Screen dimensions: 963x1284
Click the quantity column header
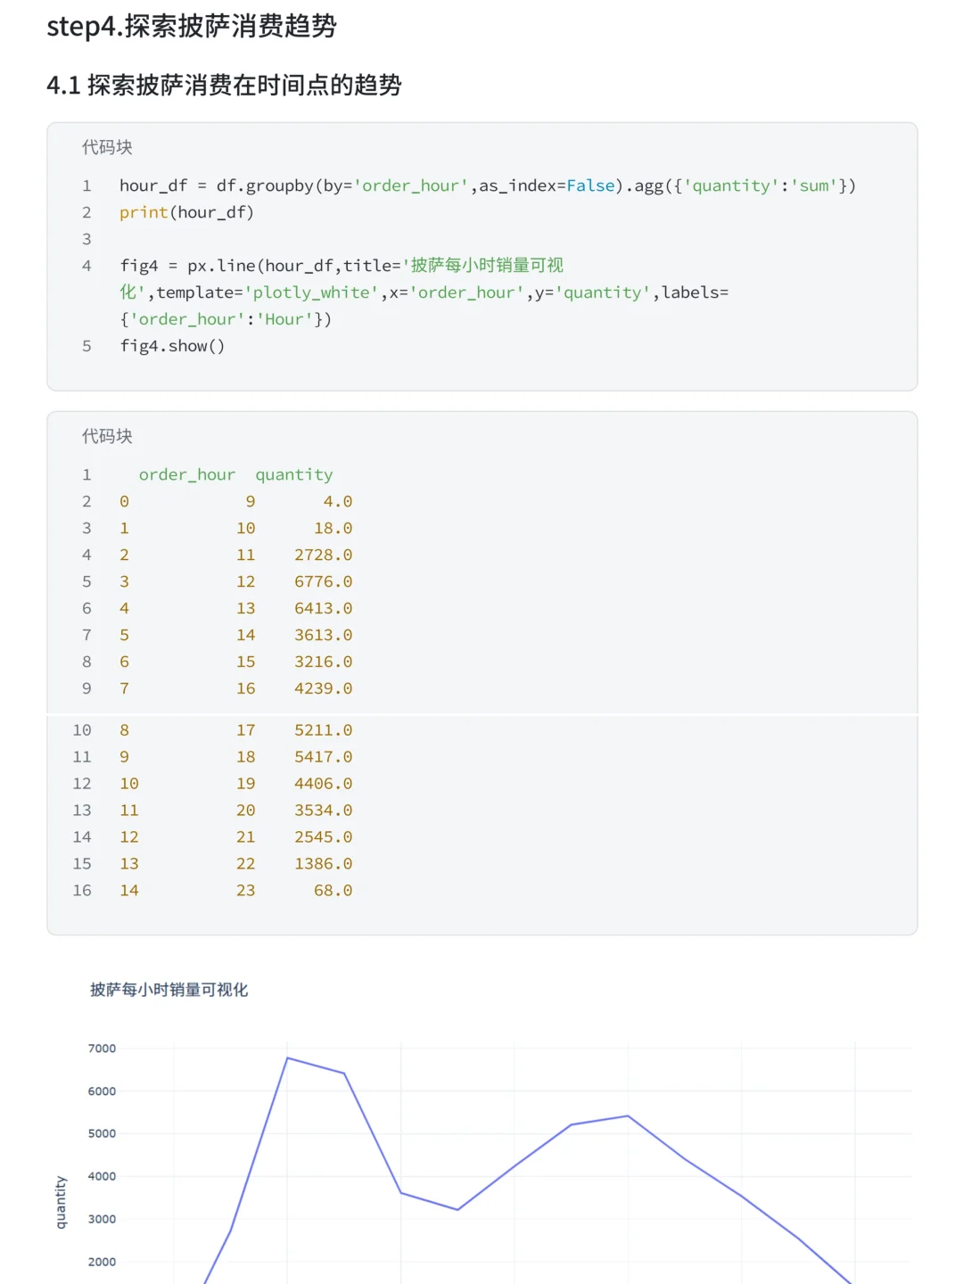click(294, 475)
